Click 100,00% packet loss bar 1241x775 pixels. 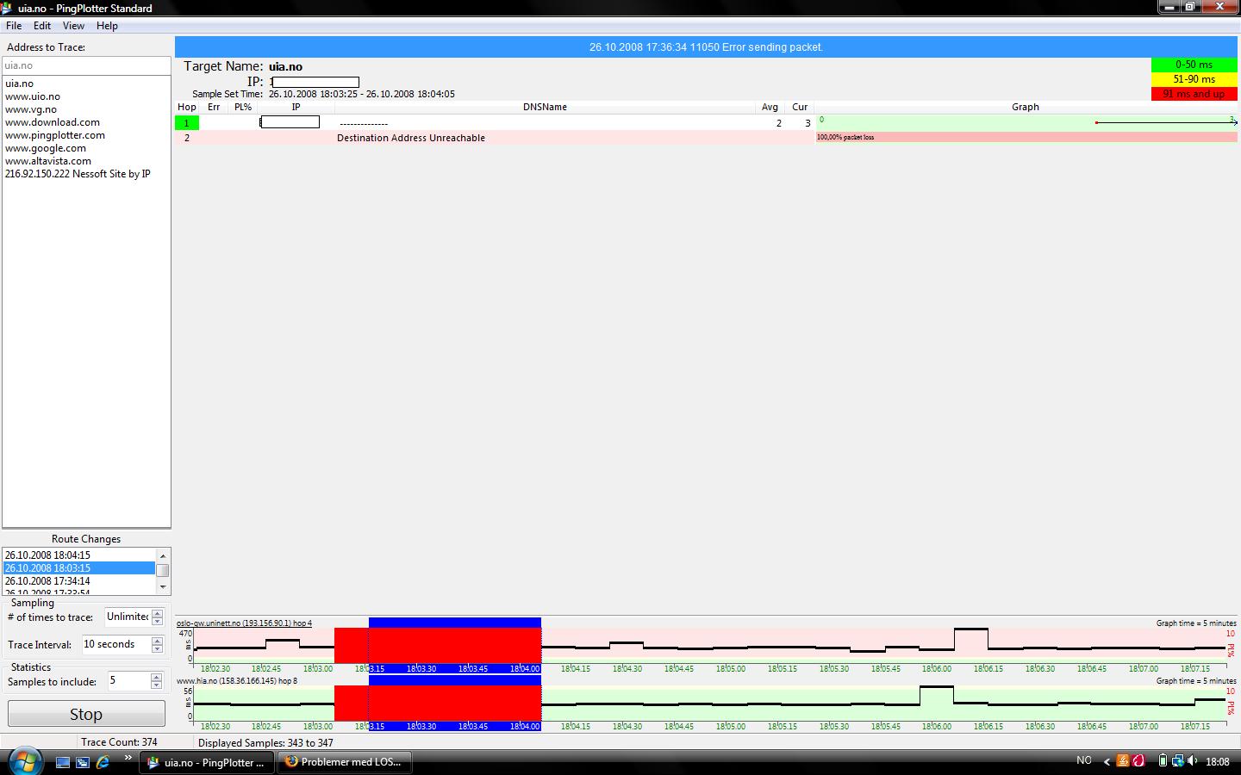tap(1026, 138)
